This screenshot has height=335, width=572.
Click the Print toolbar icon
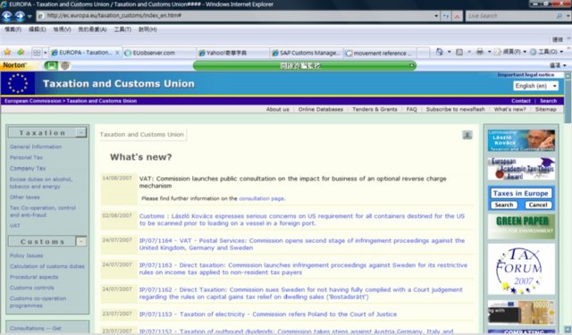point(480,52)
